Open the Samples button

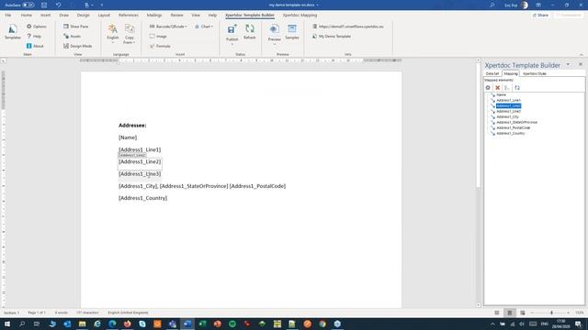[292, 32]
